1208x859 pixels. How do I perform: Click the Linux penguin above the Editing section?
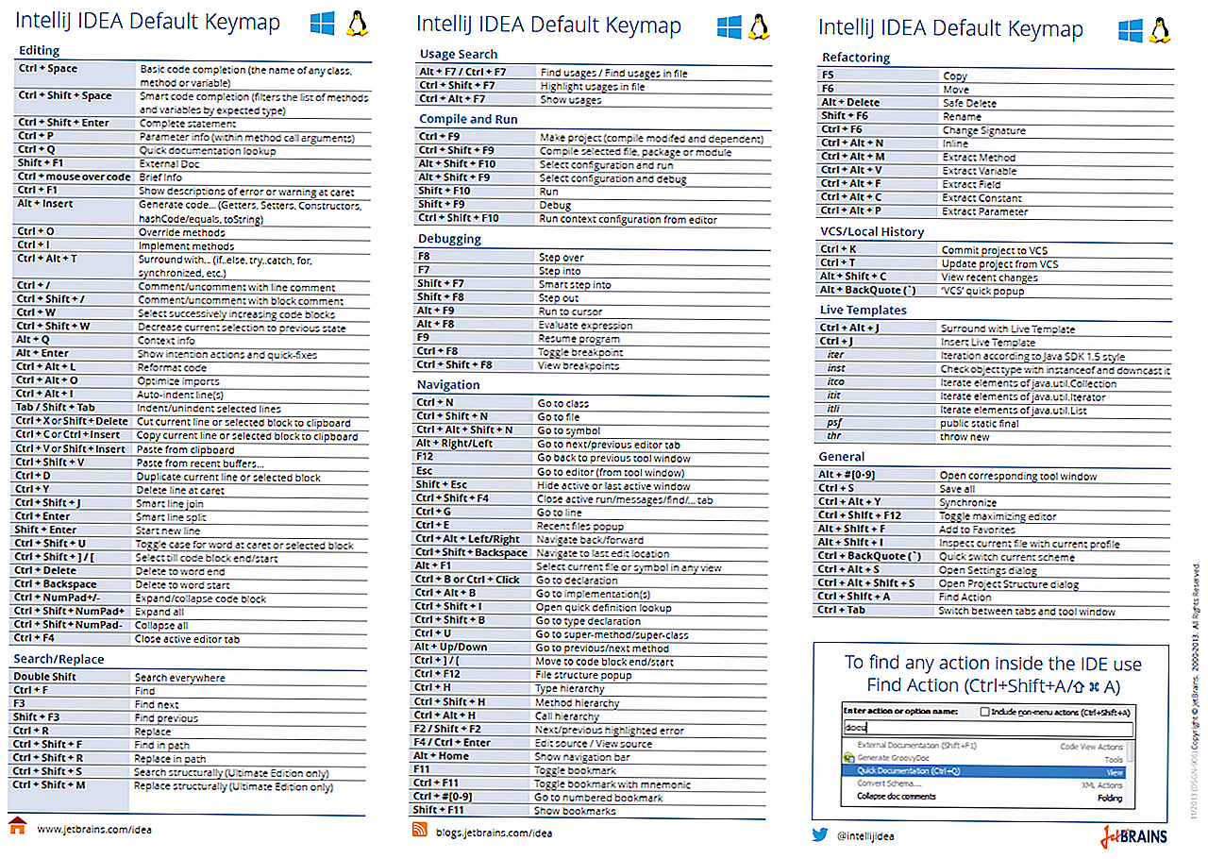click(x=357, y=24)
